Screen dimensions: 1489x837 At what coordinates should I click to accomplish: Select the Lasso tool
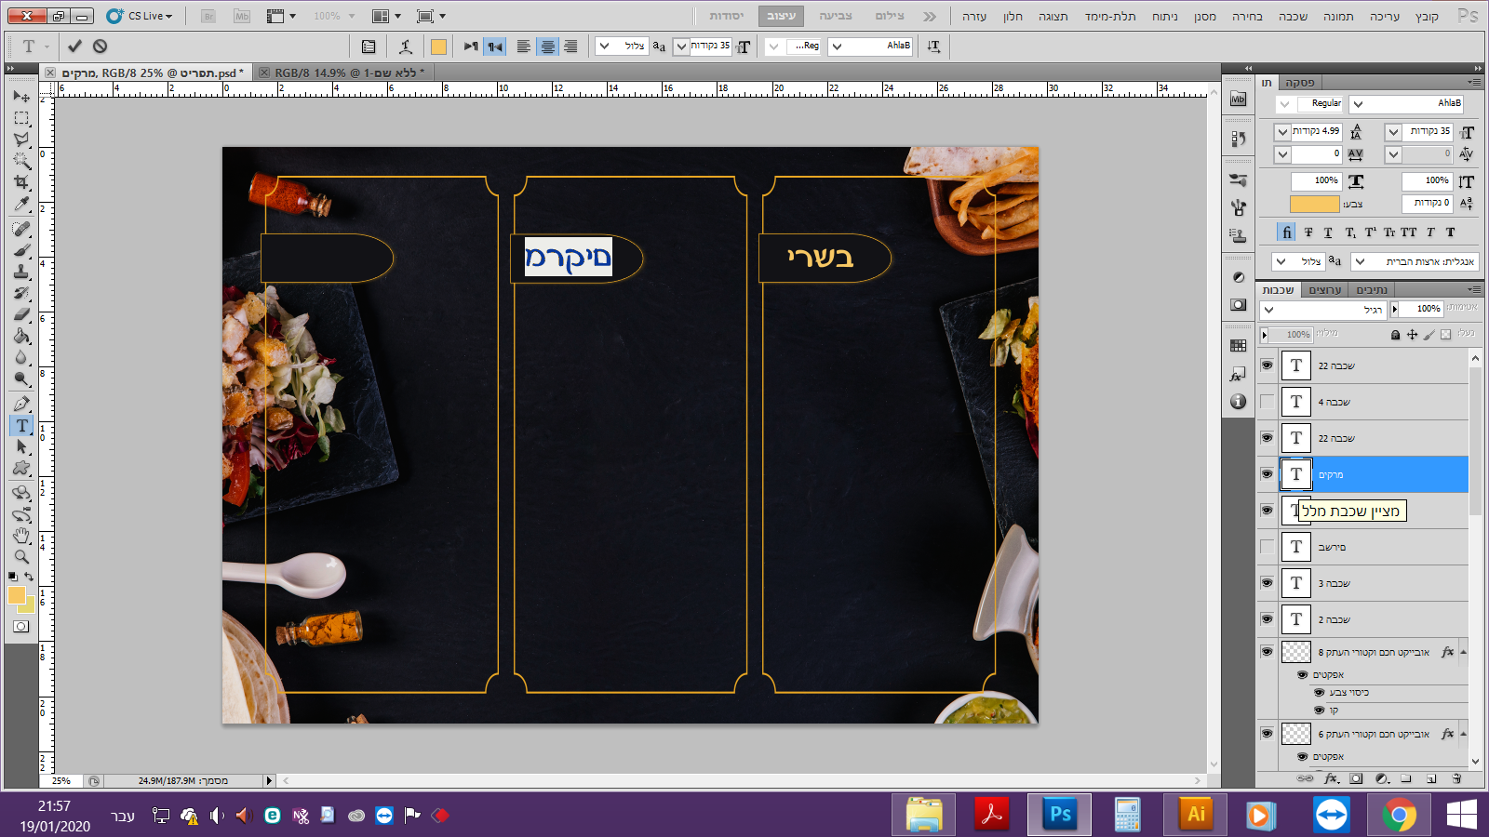click(x=21, y=139)
